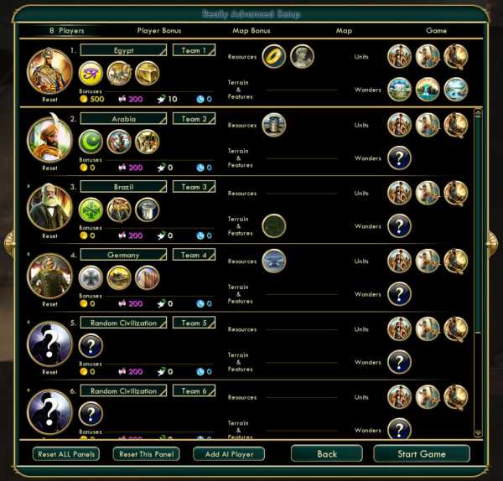This screenshot has height=481, width=503.
Task: Click the Add AI Player button
Action: point(229,454)
